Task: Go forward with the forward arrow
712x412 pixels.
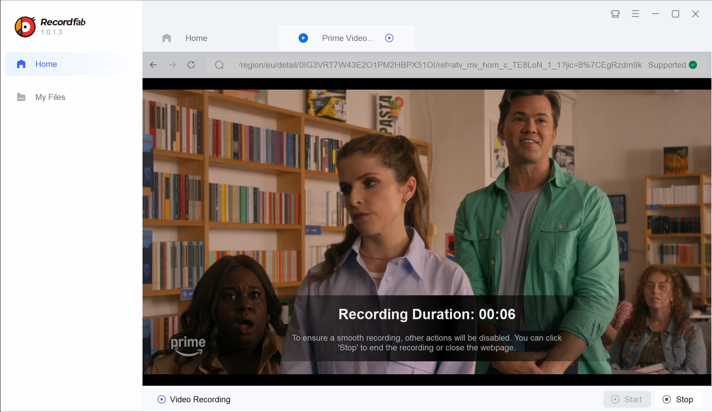Action: [x=172, y=65]
